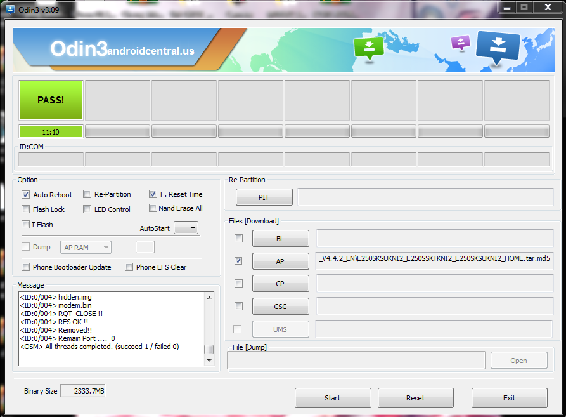Click the first ID:COM port box
This screenshot has height=417, width=566.
click(51, 159)
